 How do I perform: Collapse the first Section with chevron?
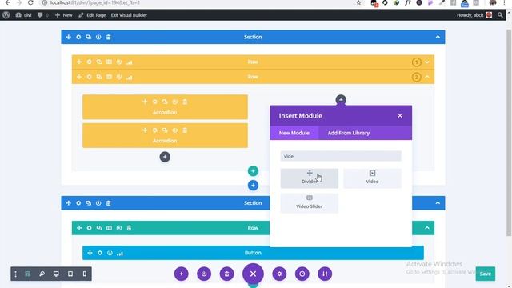[x=438, y=38]
